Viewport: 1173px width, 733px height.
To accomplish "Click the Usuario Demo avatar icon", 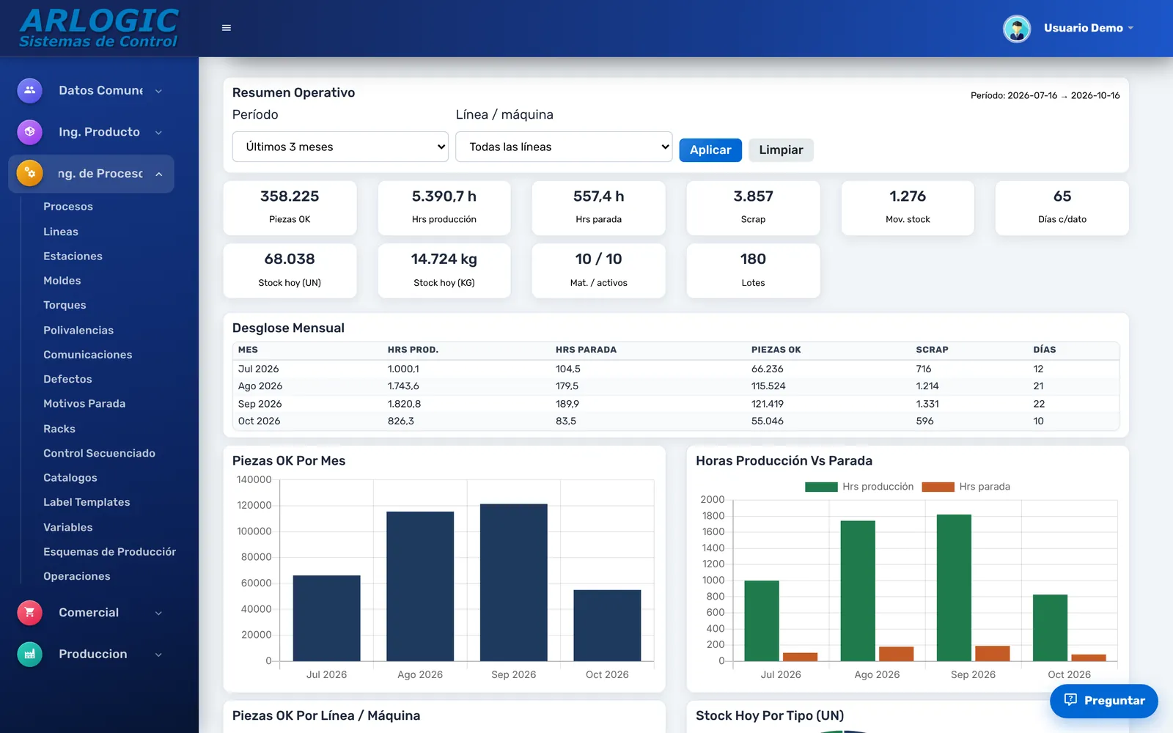I will click(1017, 29).
